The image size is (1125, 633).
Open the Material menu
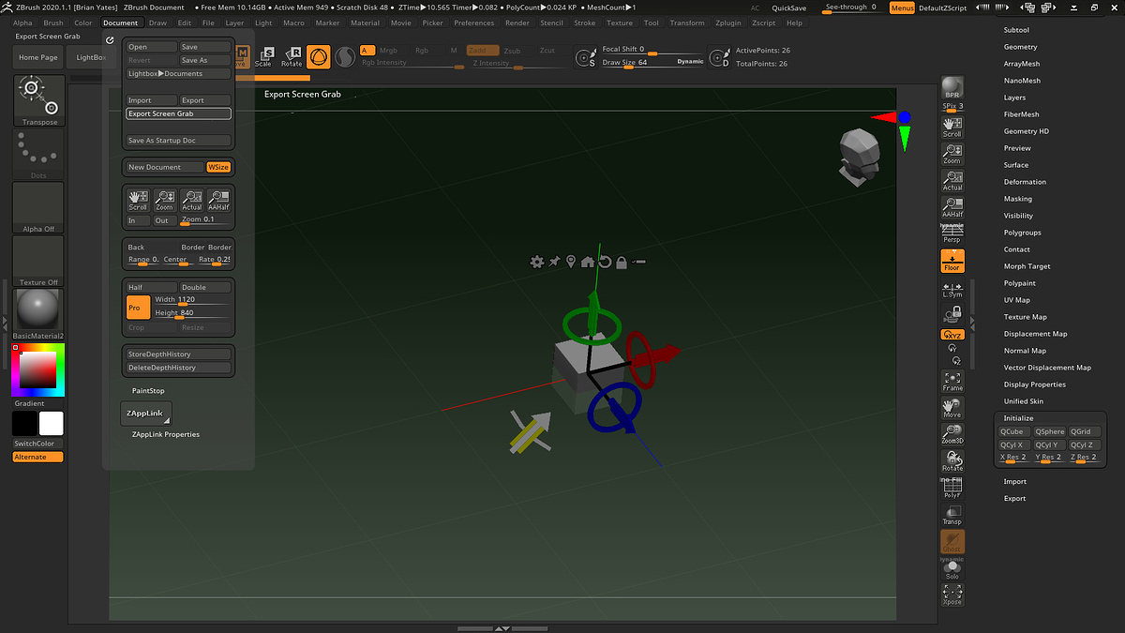click(365, 23)
